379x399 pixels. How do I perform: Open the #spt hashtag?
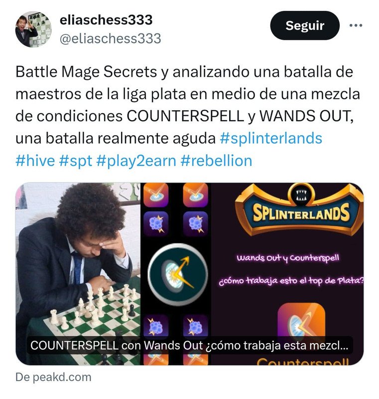[76, 161]
